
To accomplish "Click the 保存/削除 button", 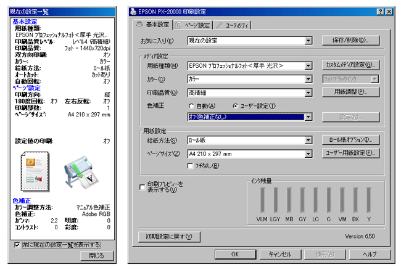I will [350, 40].
